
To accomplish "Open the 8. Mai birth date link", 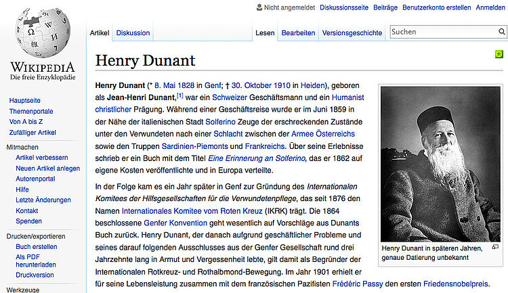I will coord(165,85).
